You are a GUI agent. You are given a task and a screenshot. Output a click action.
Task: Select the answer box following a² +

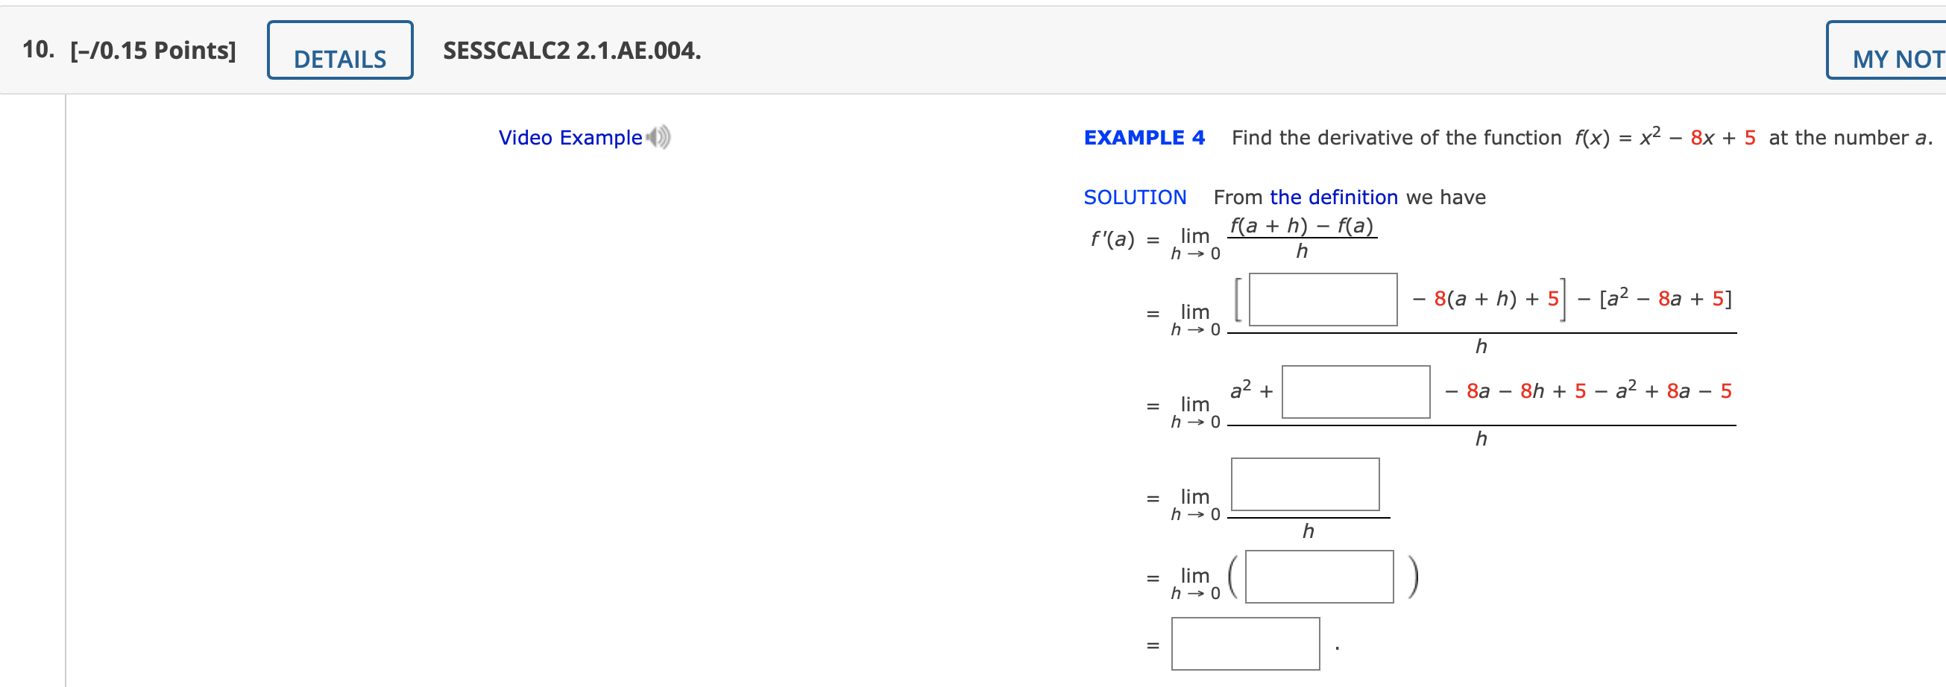1356,393
